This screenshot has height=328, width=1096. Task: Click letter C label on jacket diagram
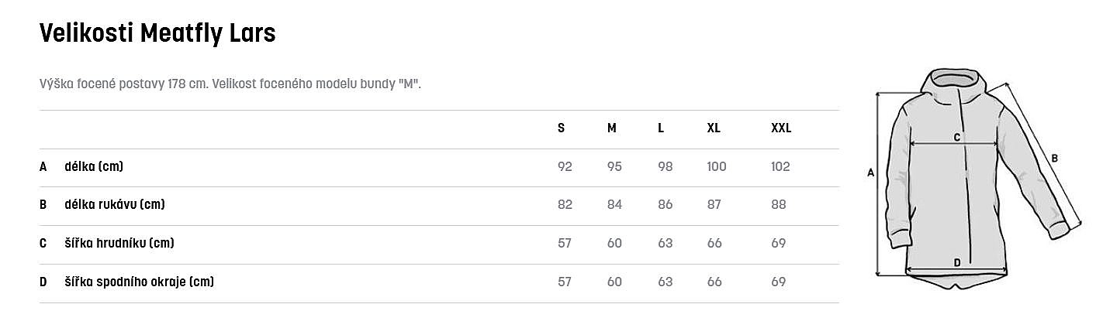click(956, 137)
